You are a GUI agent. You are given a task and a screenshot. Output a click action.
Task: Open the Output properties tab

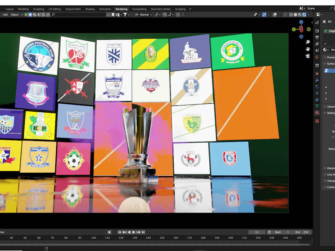(317, 37)
